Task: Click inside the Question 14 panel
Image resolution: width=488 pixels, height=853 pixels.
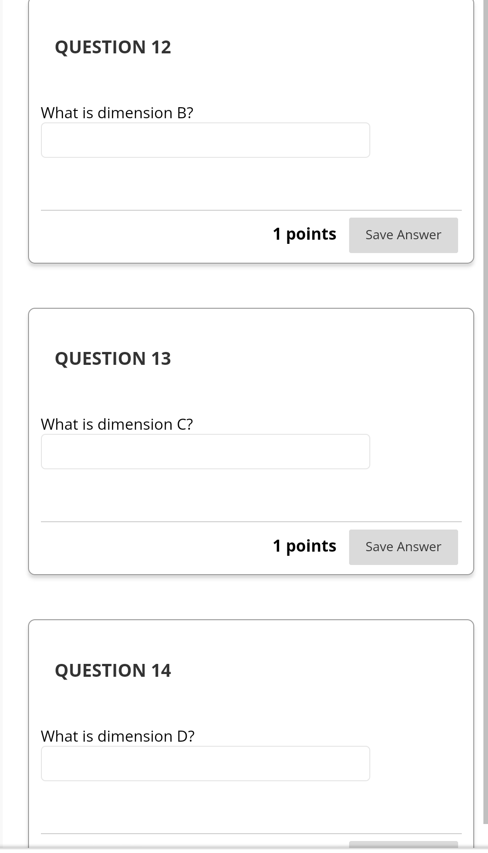Action: click(251, 805)
